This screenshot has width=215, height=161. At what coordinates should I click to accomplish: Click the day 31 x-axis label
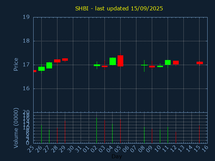[78, 149]
